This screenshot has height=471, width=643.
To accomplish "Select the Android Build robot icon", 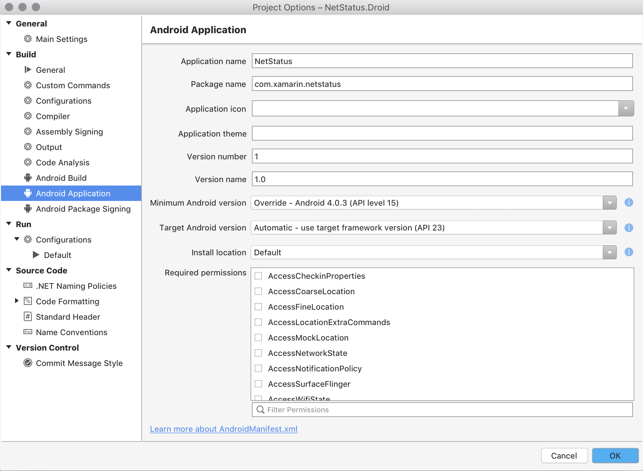I will point(28,178).
